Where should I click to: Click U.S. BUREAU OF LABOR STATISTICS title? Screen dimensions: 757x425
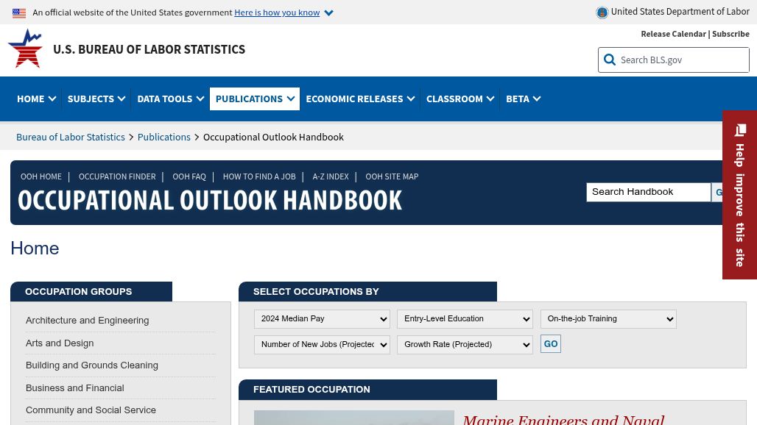point(149,49)
